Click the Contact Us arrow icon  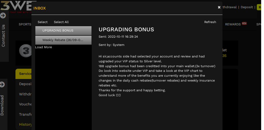pyautogui.click(x=3, y=15)
